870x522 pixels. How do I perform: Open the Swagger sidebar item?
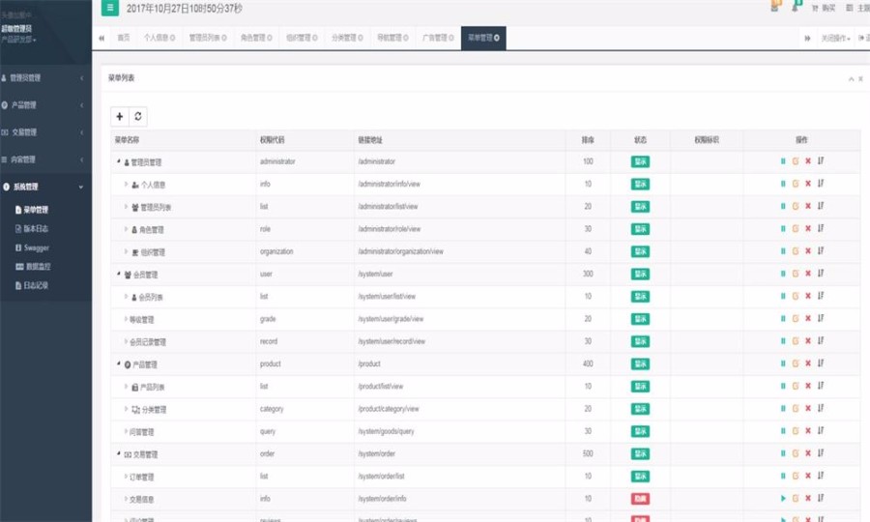(x=32, y=248)
